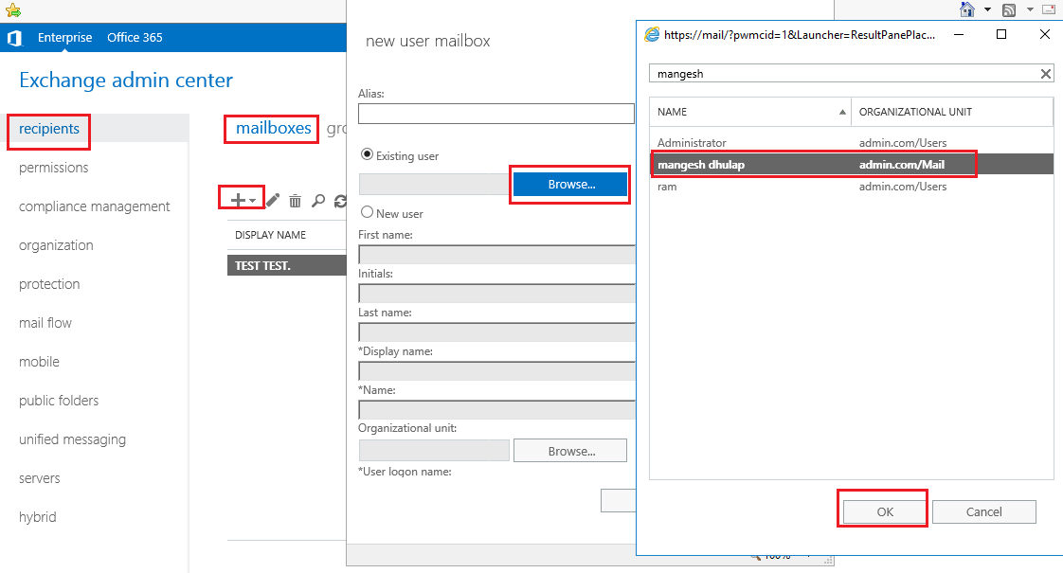Image resolution: width=1063 pixels, height=573 pixels.
Task: Click the magnifier search icon in mailbox toolbar
Action: pyautogui.click(x=318, y=201)
